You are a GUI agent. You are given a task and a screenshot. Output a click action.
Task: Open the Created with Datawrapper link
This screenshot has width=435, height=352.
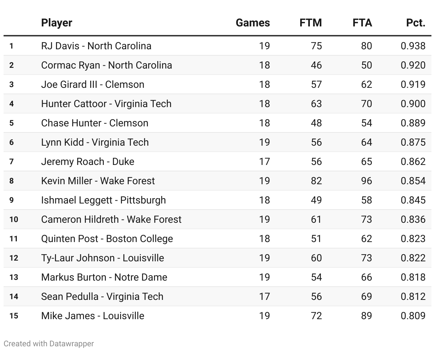click(x=49, y=343)
